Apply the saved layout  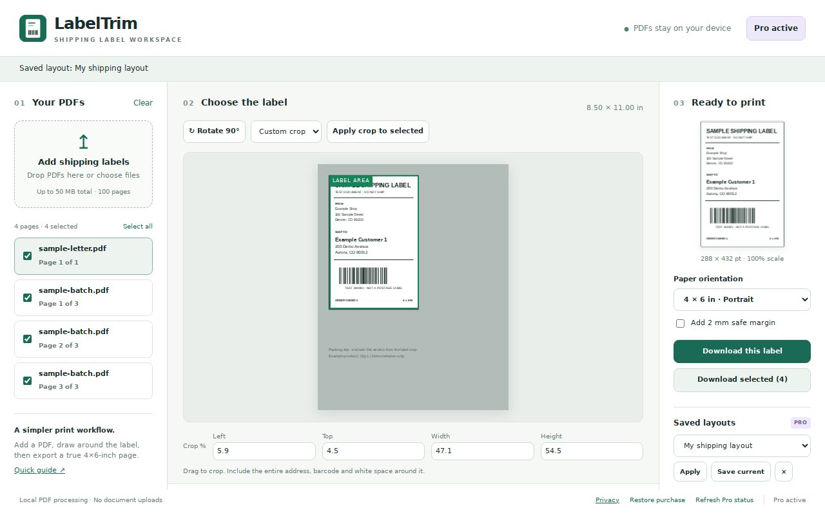click(690, 472)
